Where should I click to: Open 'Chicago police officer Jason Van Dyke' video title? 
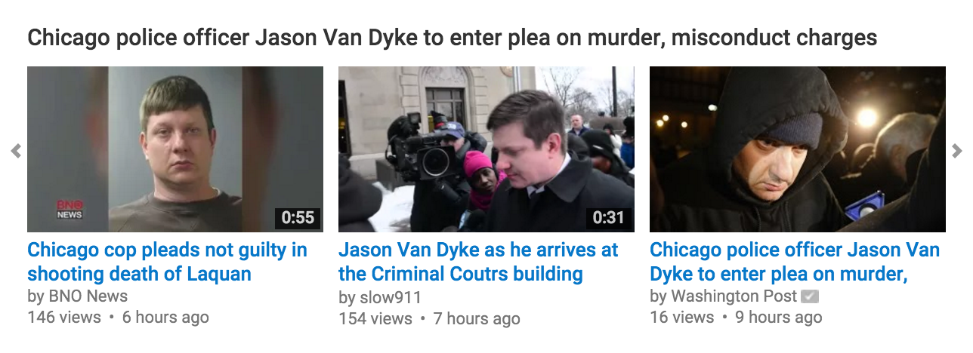point(795,262)
